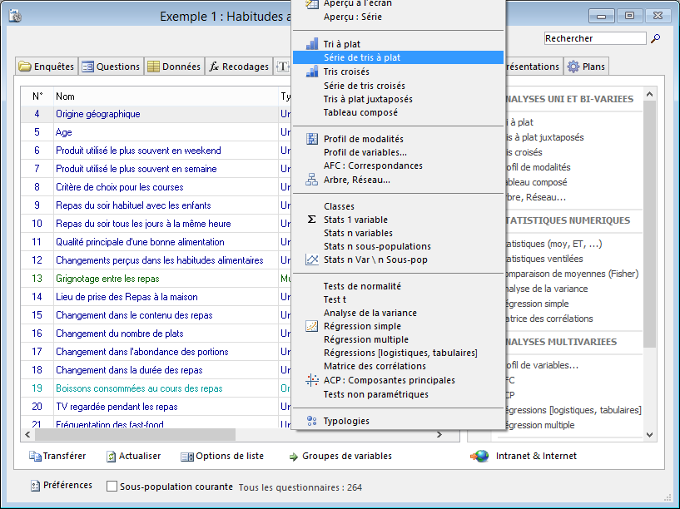Click the sigma icon for Stats 1 variable

[311, 220]
